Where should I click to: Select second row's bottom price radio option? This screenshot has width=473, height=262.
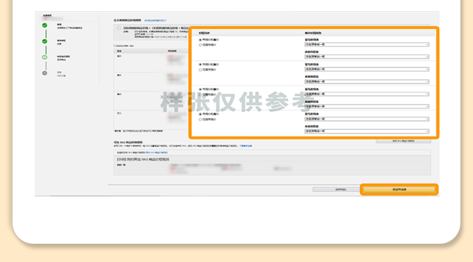click(x=201, y=69)
